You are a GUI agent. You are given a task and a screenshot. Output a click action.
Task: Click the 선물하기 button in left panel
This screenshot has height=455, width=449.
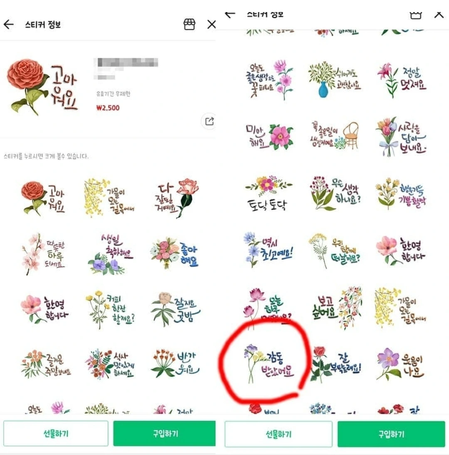56,433
